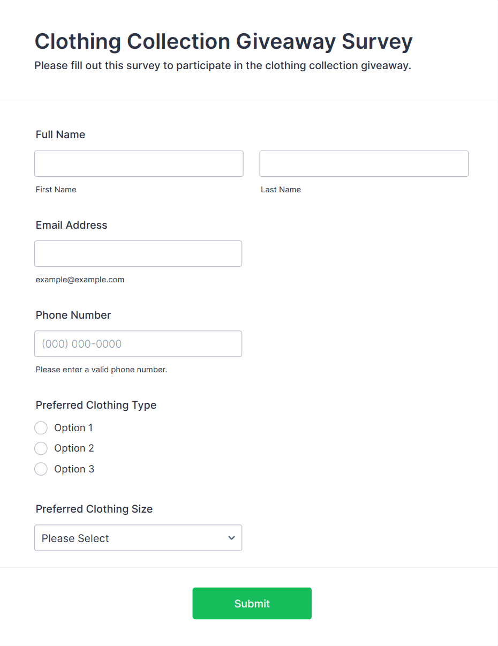Click the Clothing Collection Giveaway Survey title
Viewport: 498px width, 646px height.
(223, 42)
